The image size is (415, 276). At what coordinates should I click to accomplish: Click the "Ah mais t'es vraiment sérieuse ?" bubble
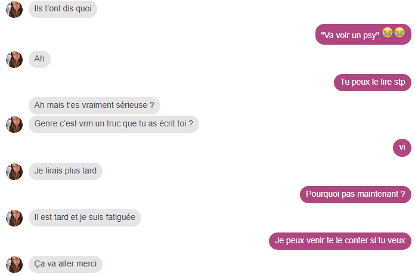(x=94, y=106)
